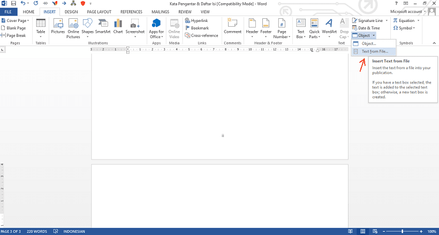Choose Text from File... menu entry
The image size is (439, 235).
click(x=374, y=51)
